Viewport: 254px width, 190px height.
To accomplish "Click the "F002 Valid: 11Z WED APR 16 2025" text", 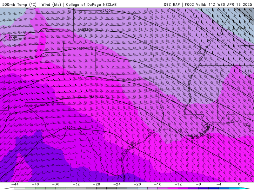I will tap(218, 4).
